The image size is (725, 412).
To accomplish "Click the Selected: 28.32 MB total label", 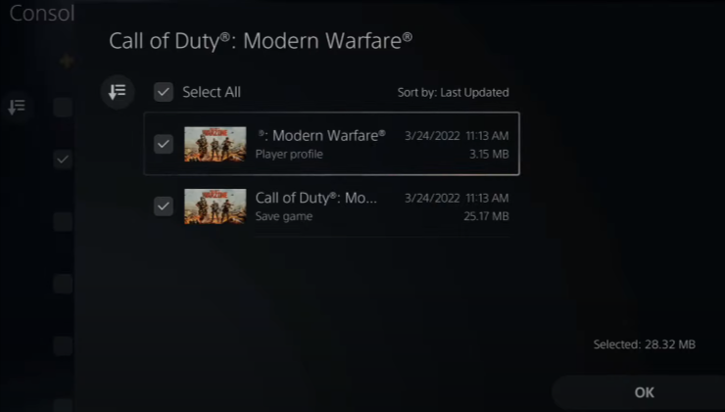I will coord(645,344).
